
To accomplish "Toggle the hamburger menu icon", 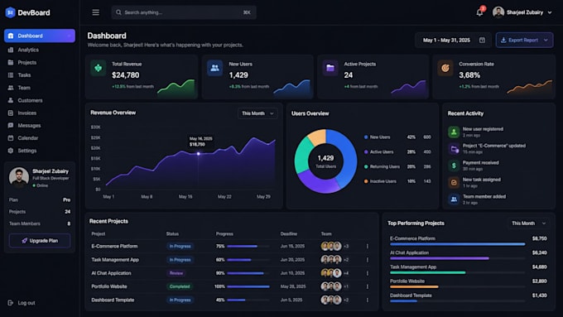I will (x=95, y=12).
